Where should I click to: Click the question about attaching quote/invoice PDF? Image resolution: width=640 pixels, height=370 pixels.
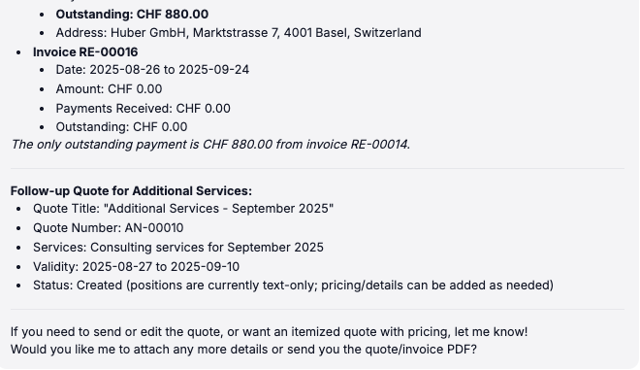click(x=243, y=350)
